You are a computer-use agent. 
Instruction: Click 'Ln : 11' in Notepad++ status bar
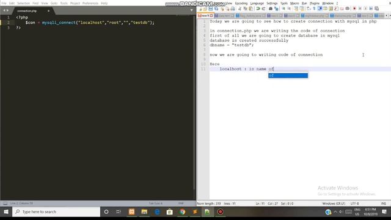coord(260,204)
